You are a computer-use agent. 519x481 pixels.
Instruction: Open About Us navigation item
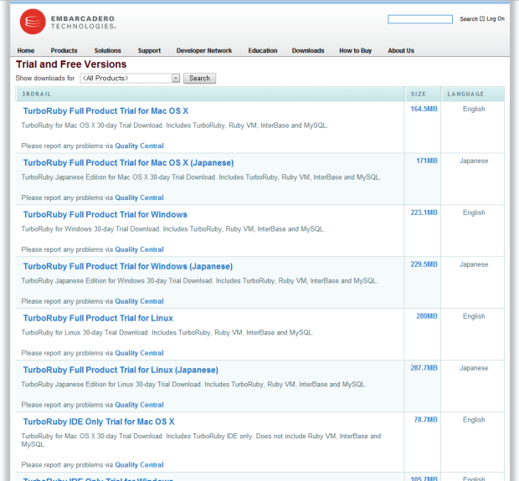(401, 51)
